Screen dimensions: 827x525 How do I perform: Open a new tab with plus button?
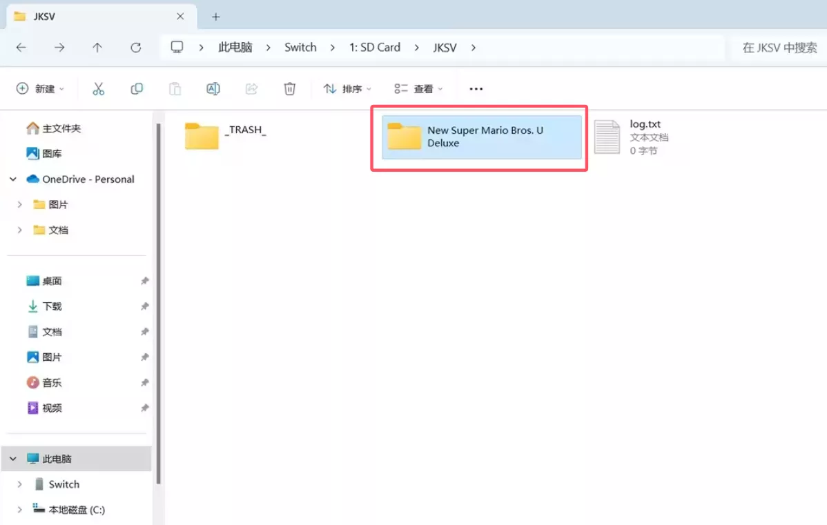215,17
